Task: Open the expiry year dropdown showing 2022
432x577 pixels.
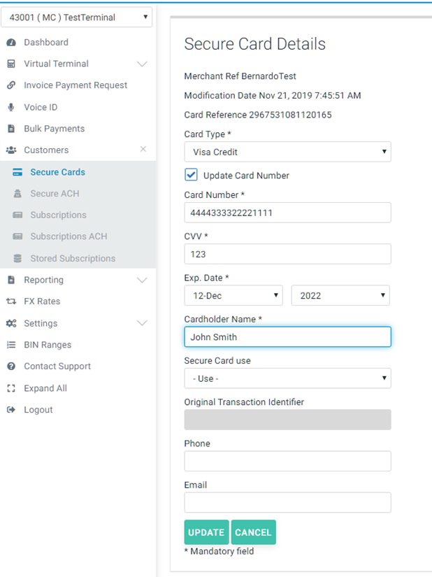Action: (340, 296)
